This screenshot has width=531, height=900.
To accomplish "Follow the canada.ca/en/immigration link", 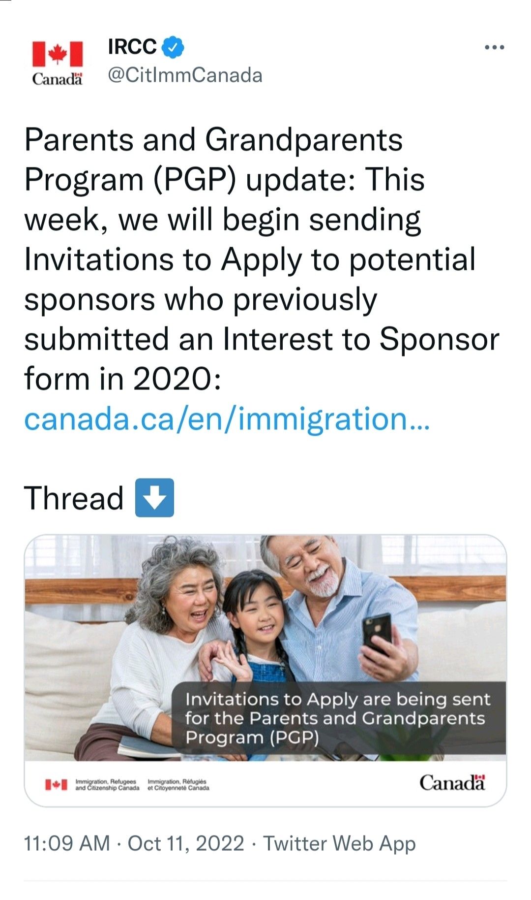I will (x=227, y=419).
